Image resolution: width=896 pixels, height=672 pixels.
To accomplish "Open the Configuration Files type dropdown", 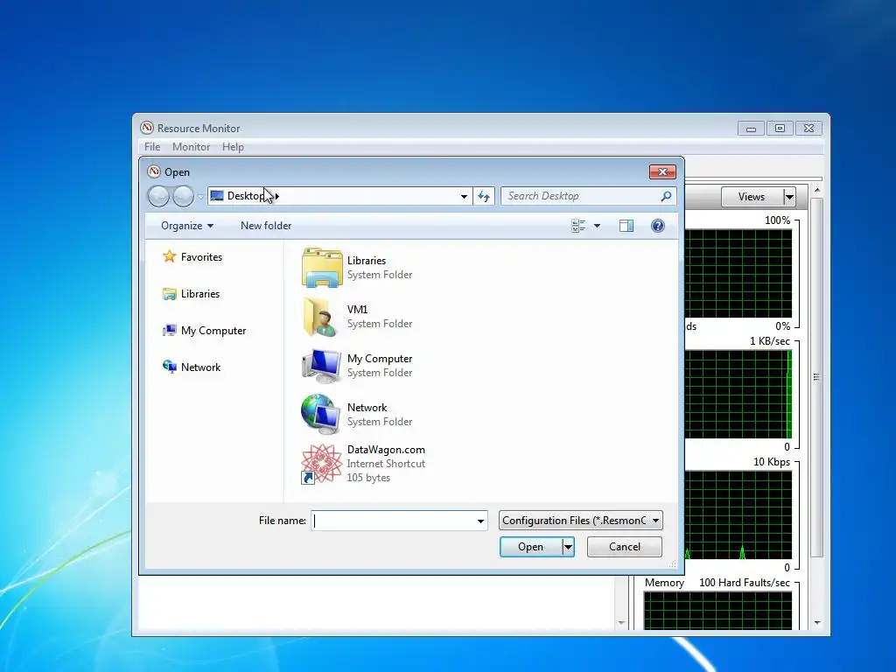I will point(581,521).
